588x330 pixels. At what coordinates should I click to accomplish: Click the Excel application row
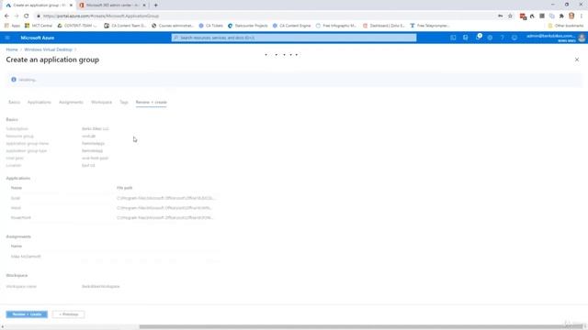[112, 198]
